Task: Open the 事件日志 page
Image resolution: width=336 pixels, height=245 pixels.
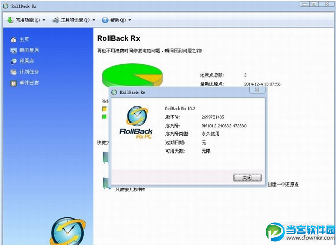Action: click(x=29, y=83)
